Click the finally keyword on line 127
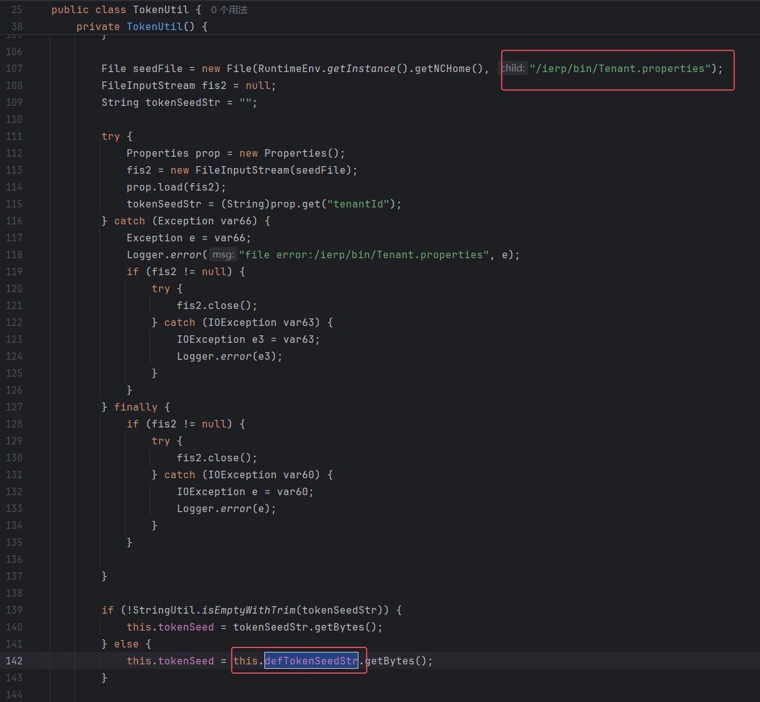This screenshot has height=702, width=760. tap(136, 407)
